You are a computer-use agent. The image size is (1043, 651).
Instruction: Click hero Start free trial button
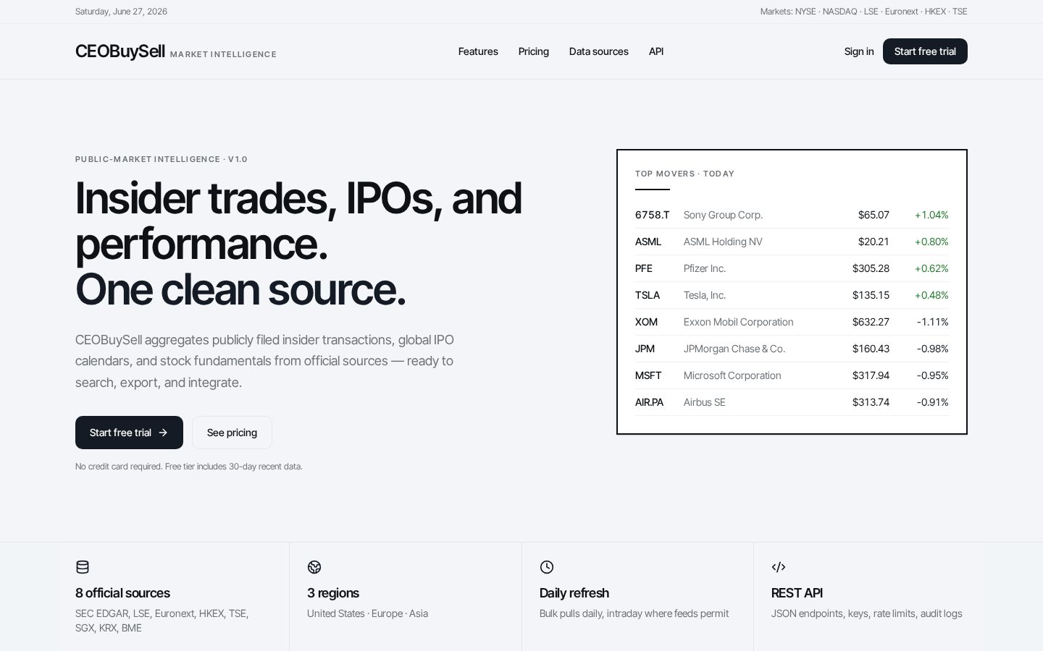pos(129,433)
